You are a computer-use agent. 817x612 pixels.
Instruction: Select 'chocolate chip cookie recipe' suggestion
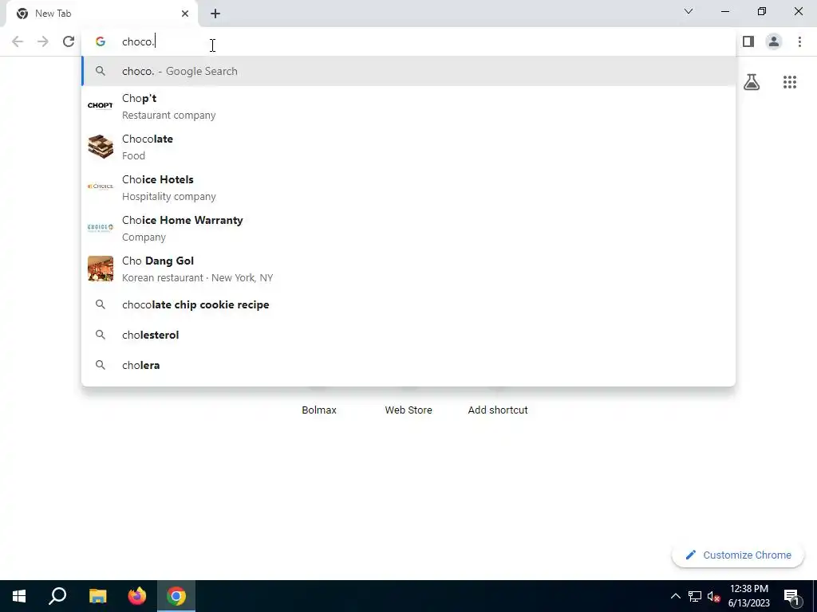point(408,304)
